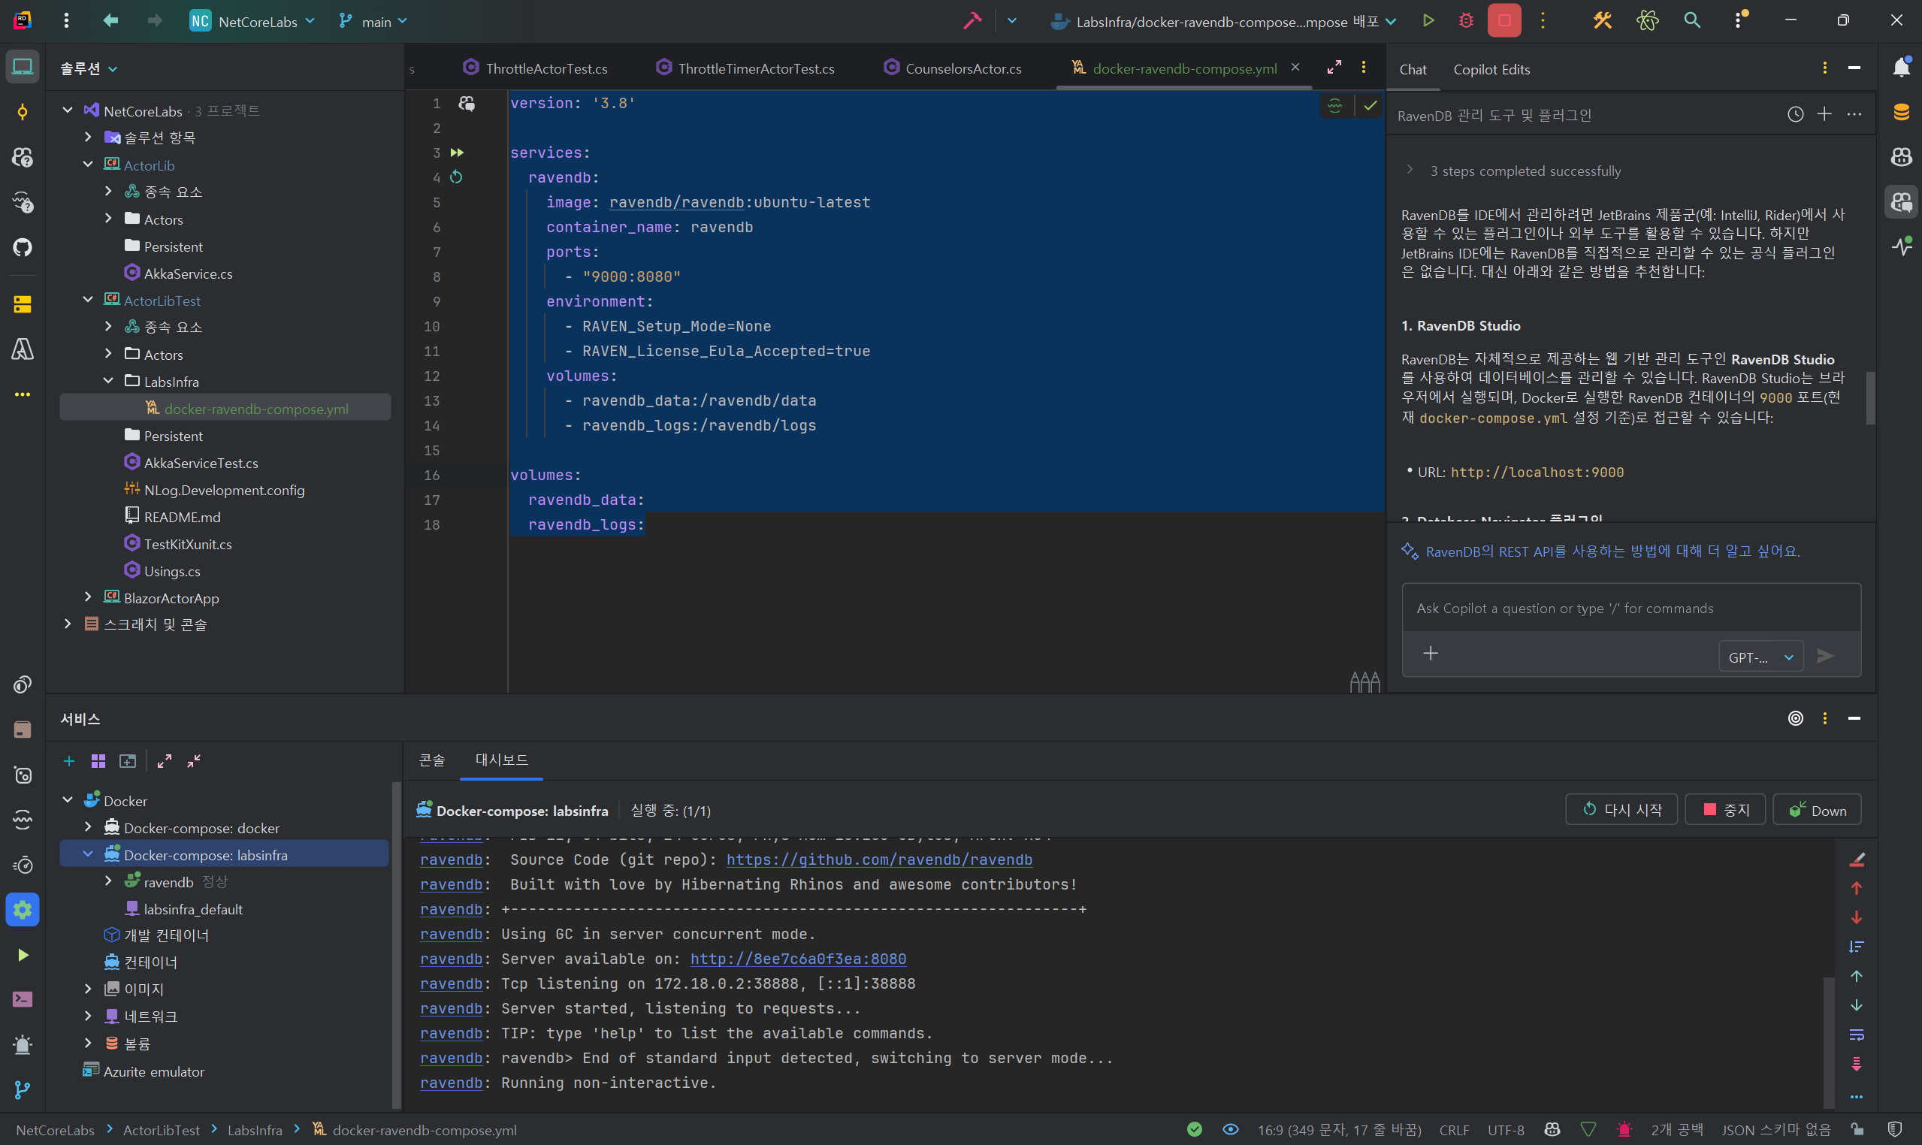Open the Notifications bell icon
1922x1145 pixels.
click(x=1900, y=68)
